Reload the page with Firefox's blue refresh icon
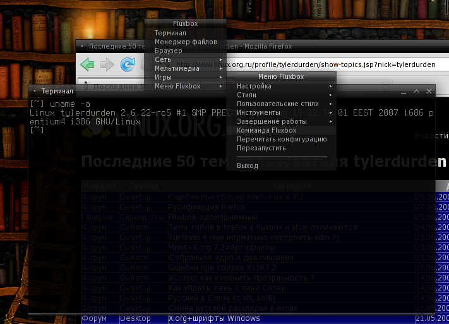The image size is (449, 324). (x=128, y=64)
